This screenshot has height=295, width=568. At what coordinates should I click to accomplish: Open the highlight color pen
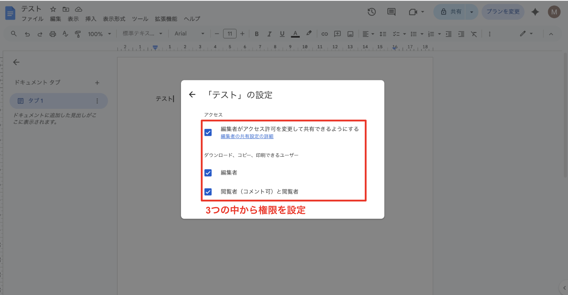(x=309, y=33)
